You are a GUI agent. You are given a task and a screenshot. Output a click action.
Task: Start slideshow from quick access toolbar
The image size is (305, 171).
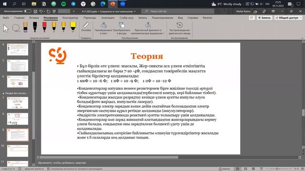[54, 11]
